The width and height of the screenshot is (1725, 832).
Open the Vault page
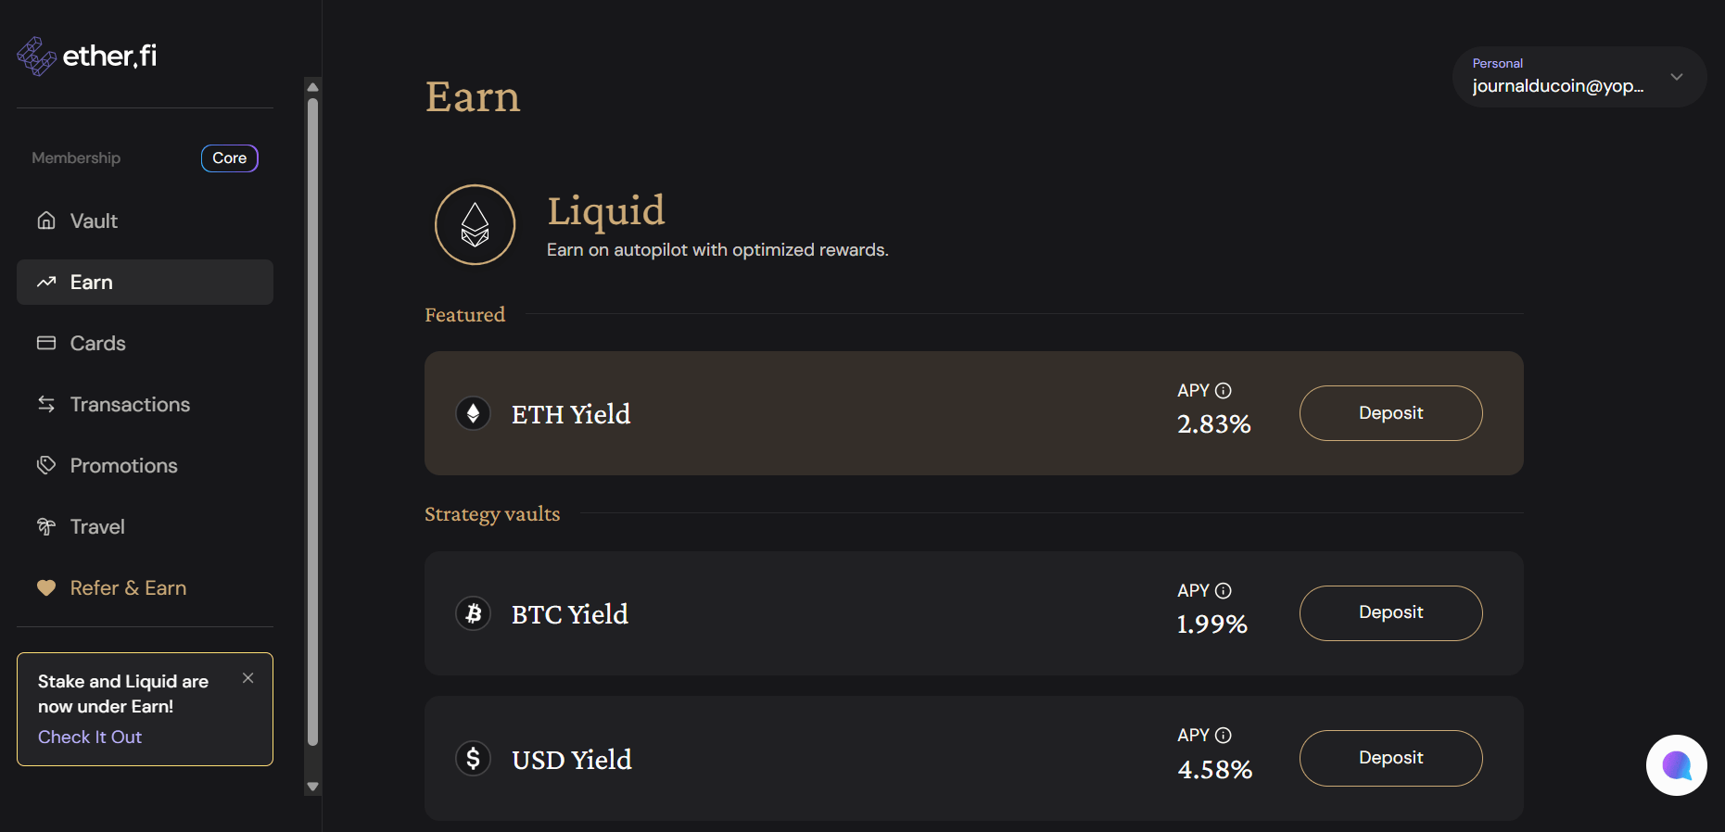pyautogui.click(x=94, y=221)
